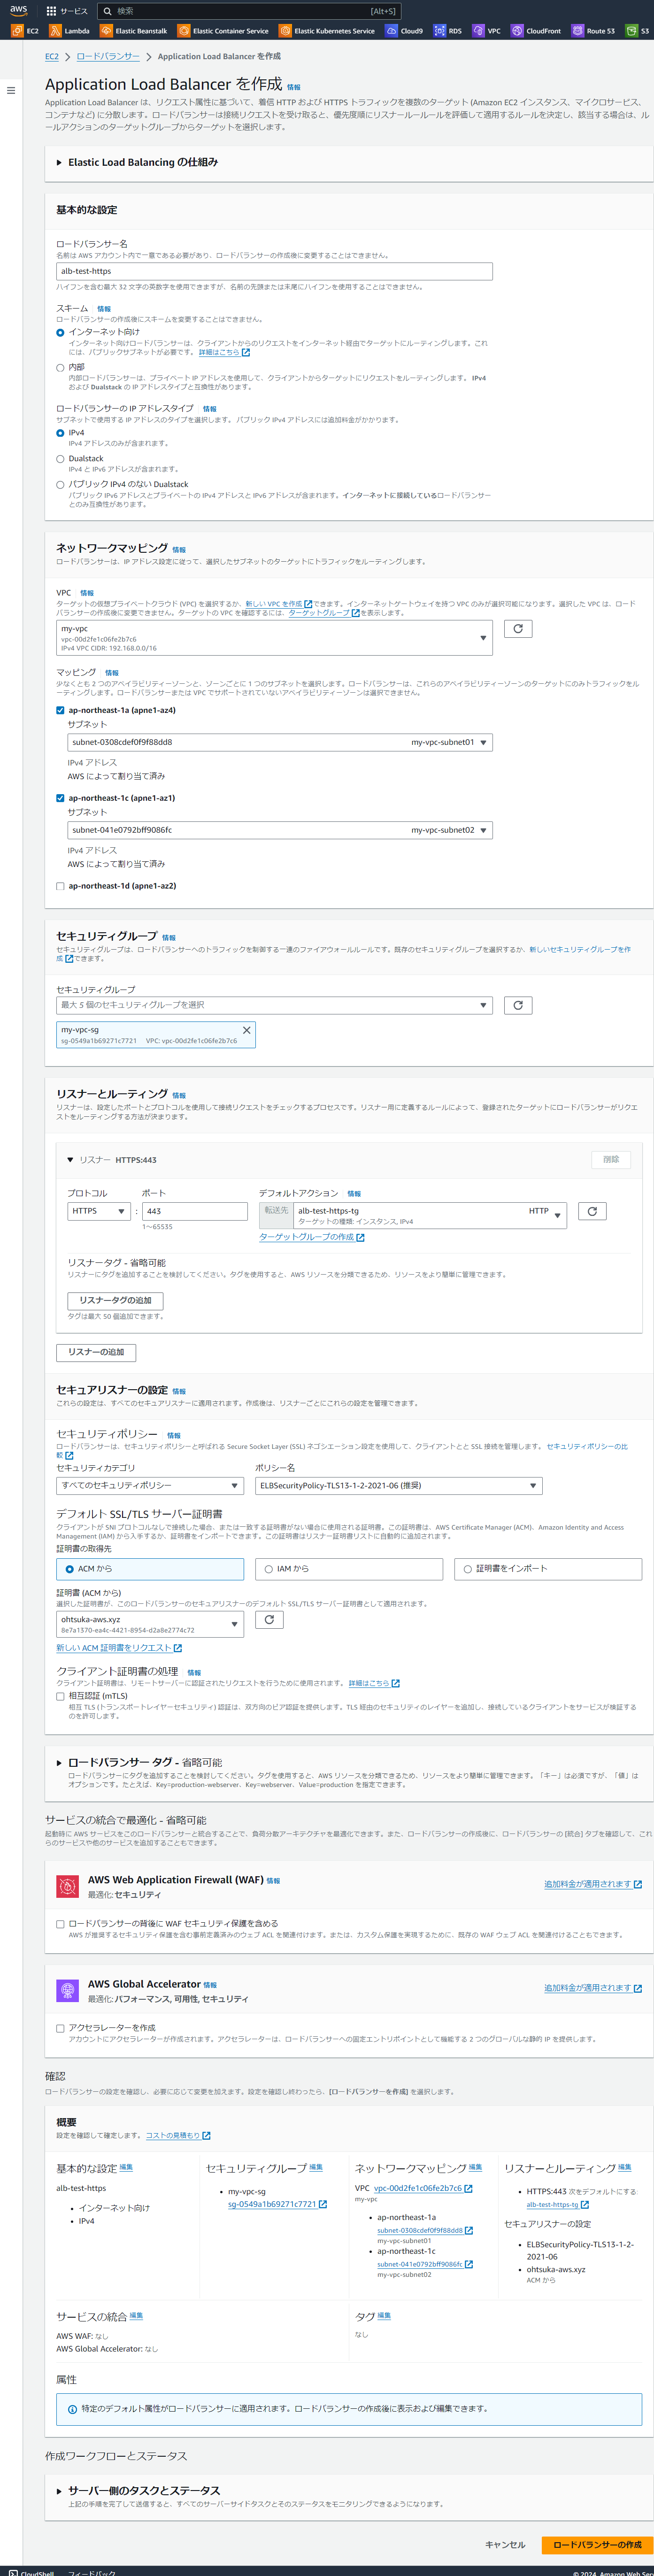This screenshot has width=654, height=2576.
Task: Click ロードバランサーの作成 button
Action: (597, 2545)
